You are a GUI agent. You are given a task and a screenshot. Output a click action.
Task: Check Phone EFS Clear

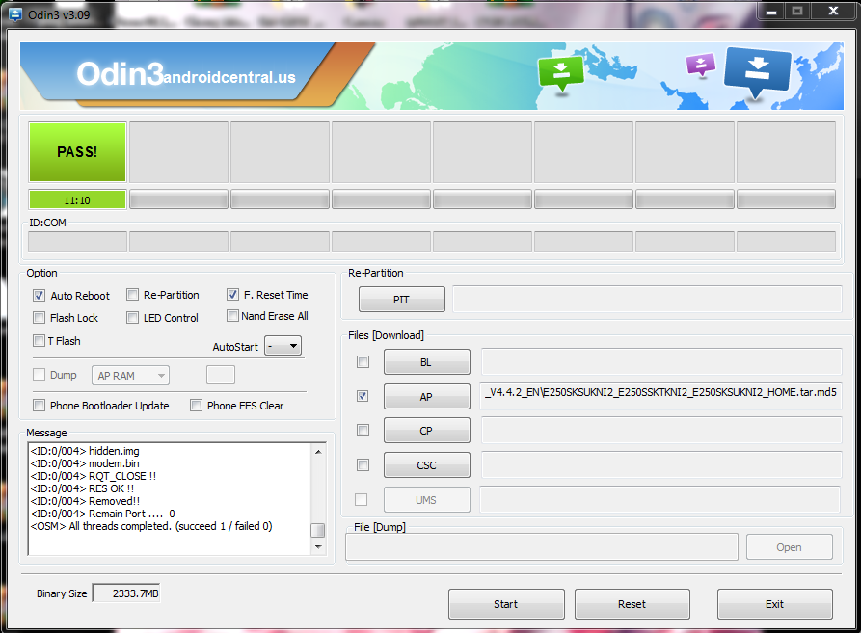point(196,406)
